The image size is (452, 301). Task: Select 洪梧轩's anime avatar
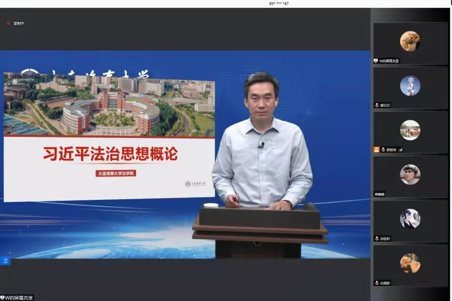[410, 219]
